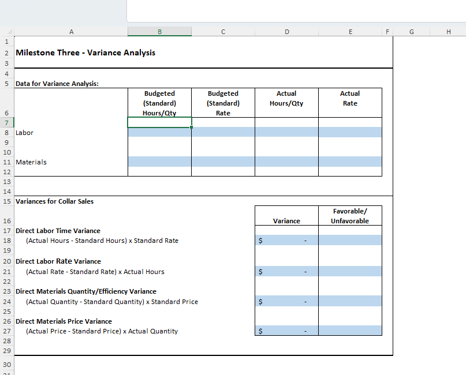Image resolution: width=466 pixels, height=375 pixels.
Task: Select column C header
Action: [223, 32]
